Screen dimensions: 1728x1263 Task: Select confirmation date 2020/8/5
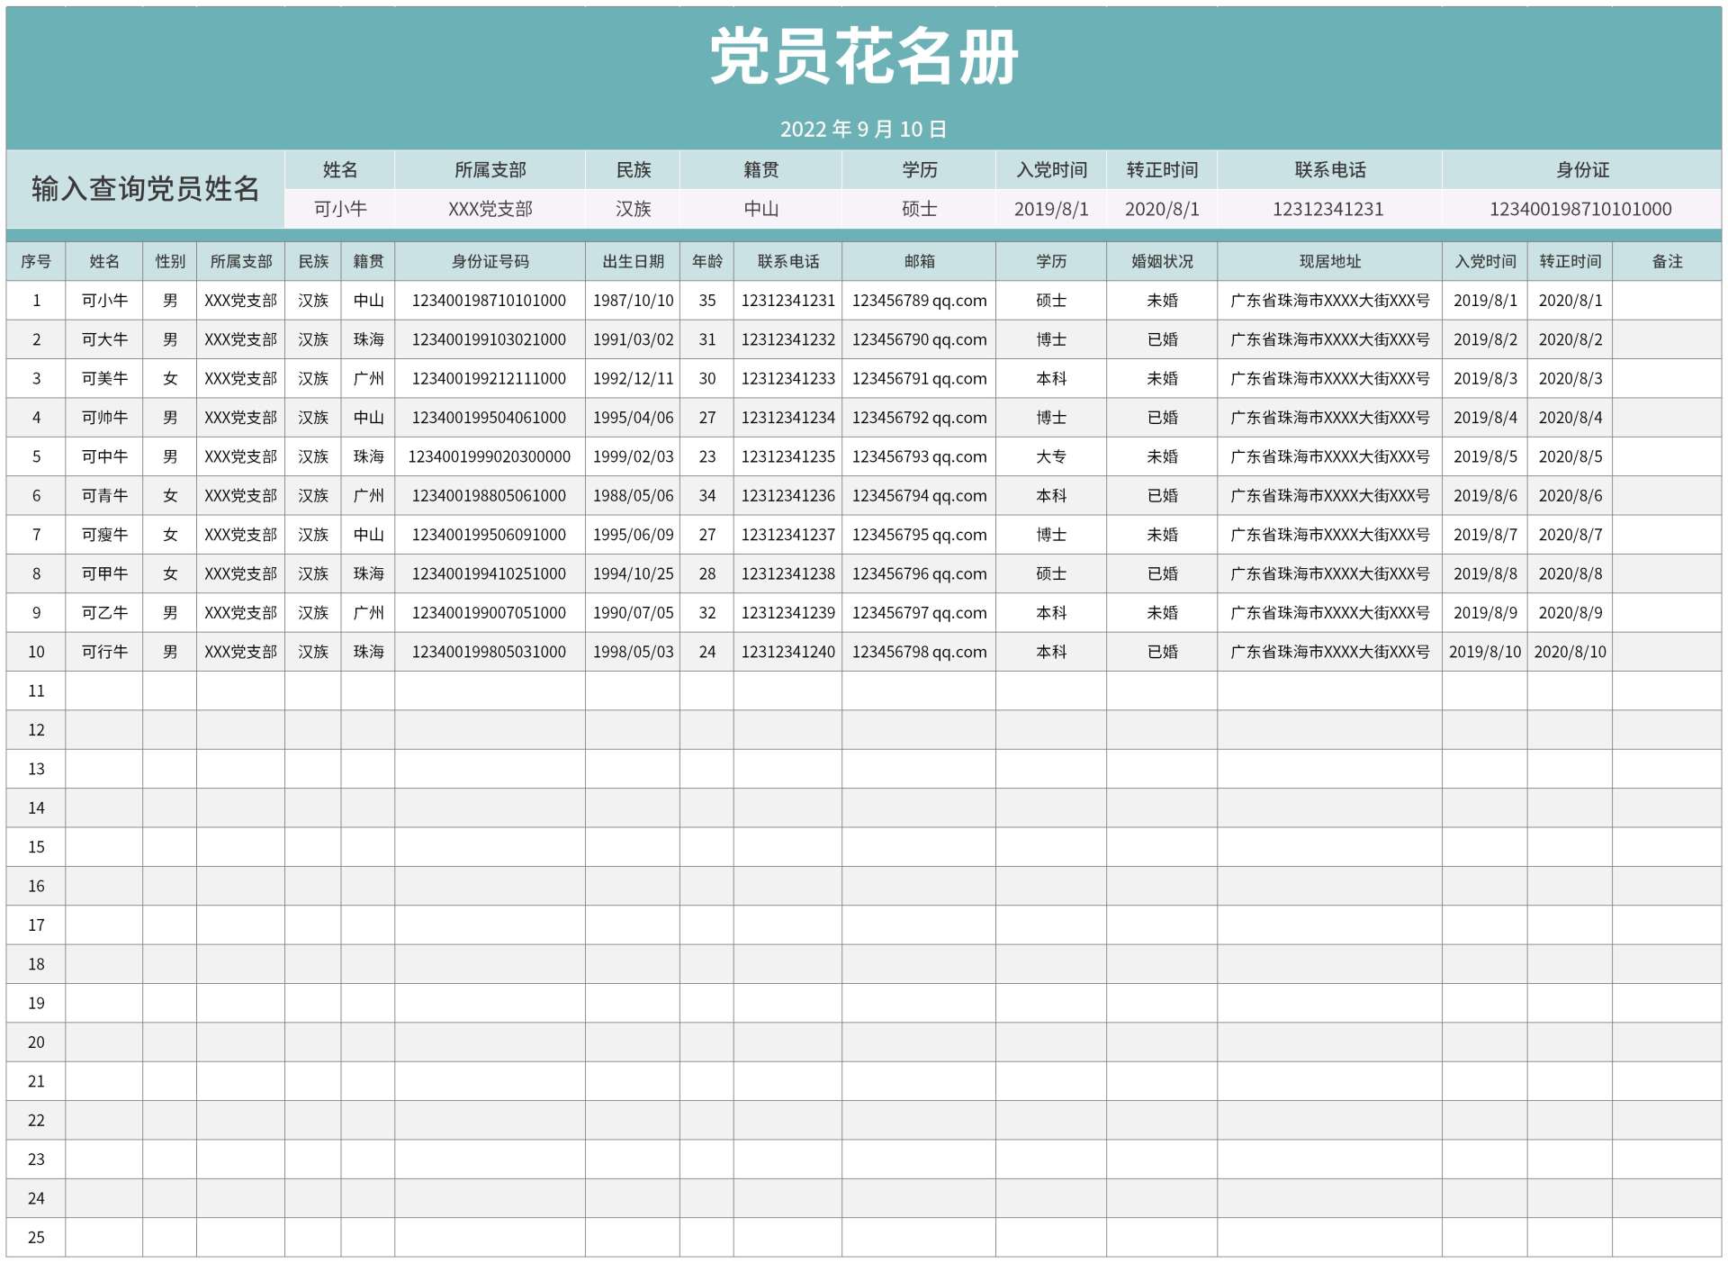pos(1570,456)
